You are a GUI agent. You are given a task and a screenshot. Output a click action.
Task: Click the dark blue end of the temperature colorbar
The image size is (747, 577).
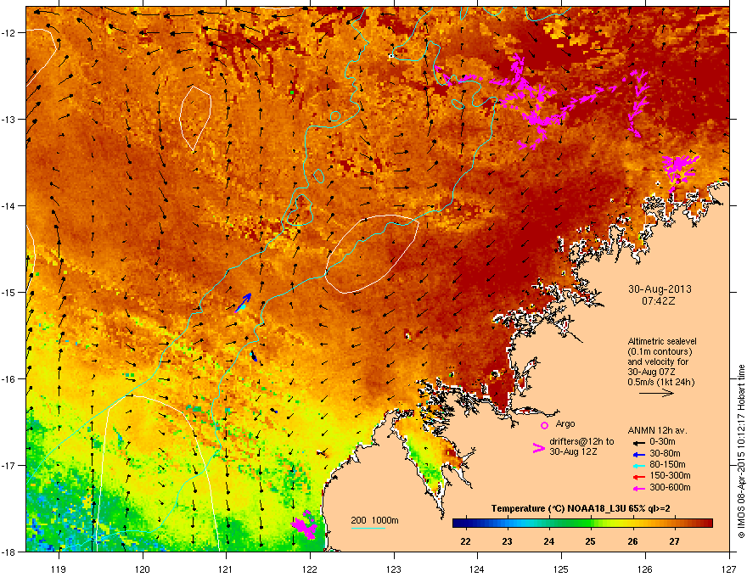coord(458,524)
